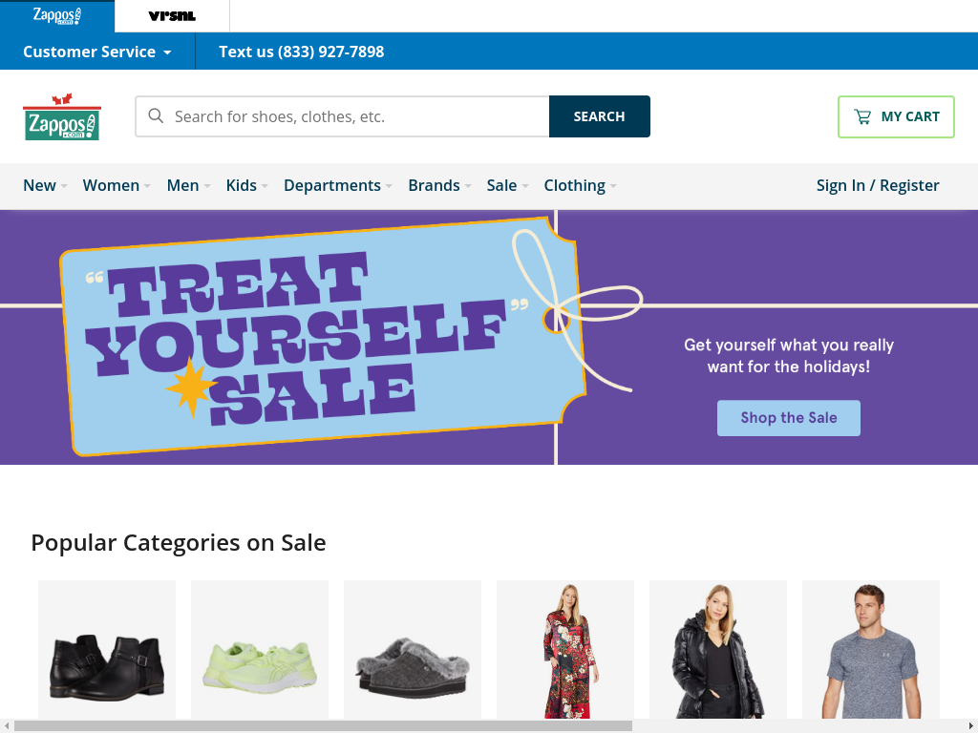The height and width of the screenshot is (733, 978).
Task: Select the black ankle boots thumbnail
Action: [107, 649]
